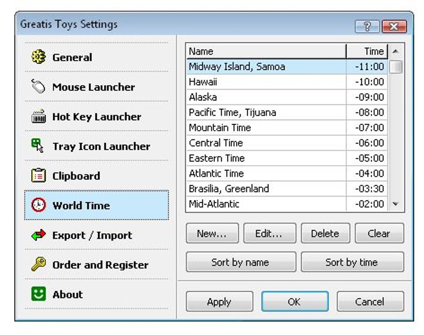This screenshot has height=335, width=424.
Task: Open Hot Key Launcher keyboard icon
Action: click(38, 117)
